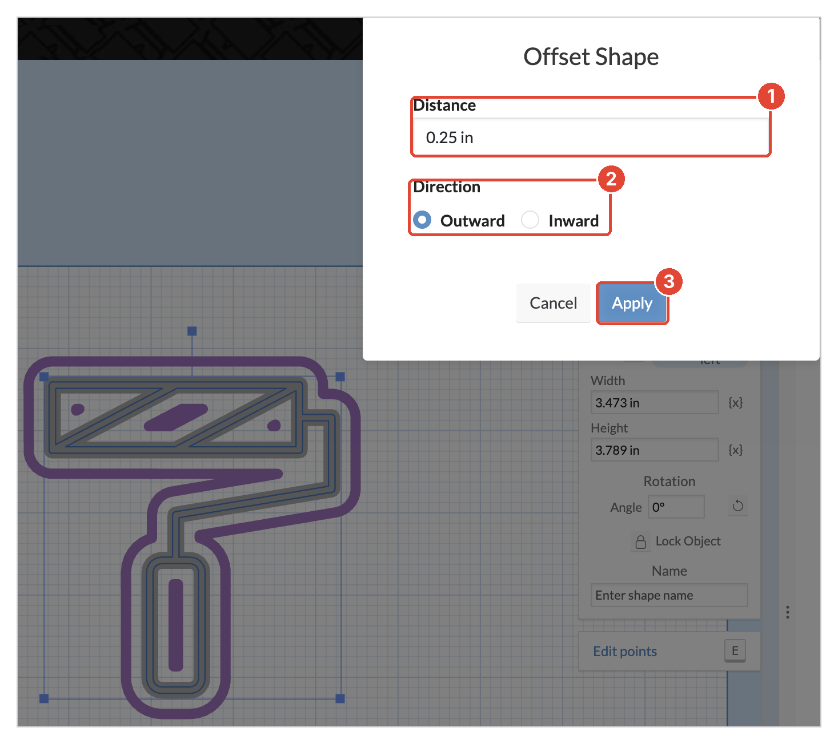Click the Angle label
Image resolution: width=838 pixels, height=744 pixels.
(626, 507)
